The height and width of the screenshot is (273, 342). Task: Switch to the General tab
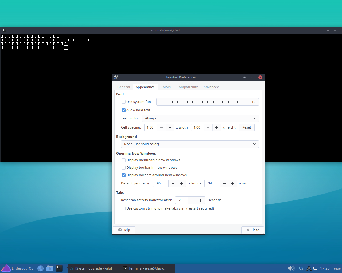point(123,87)
